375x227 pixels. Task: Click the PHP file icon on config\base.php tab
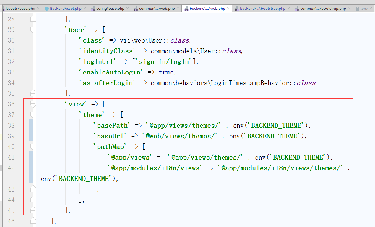tap(93, 9)
